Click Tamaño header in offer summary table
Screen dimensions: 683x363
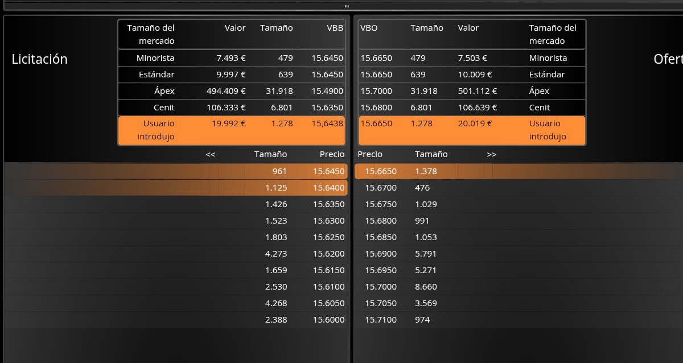[427, 28]
